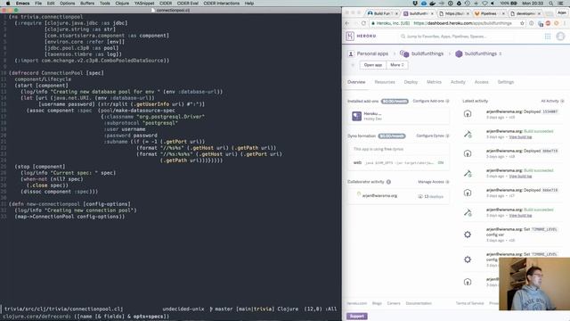Open the Heroku Postgres Hobby Dev add-on
This screenshot has height=321, width=570.
[398, 116]
